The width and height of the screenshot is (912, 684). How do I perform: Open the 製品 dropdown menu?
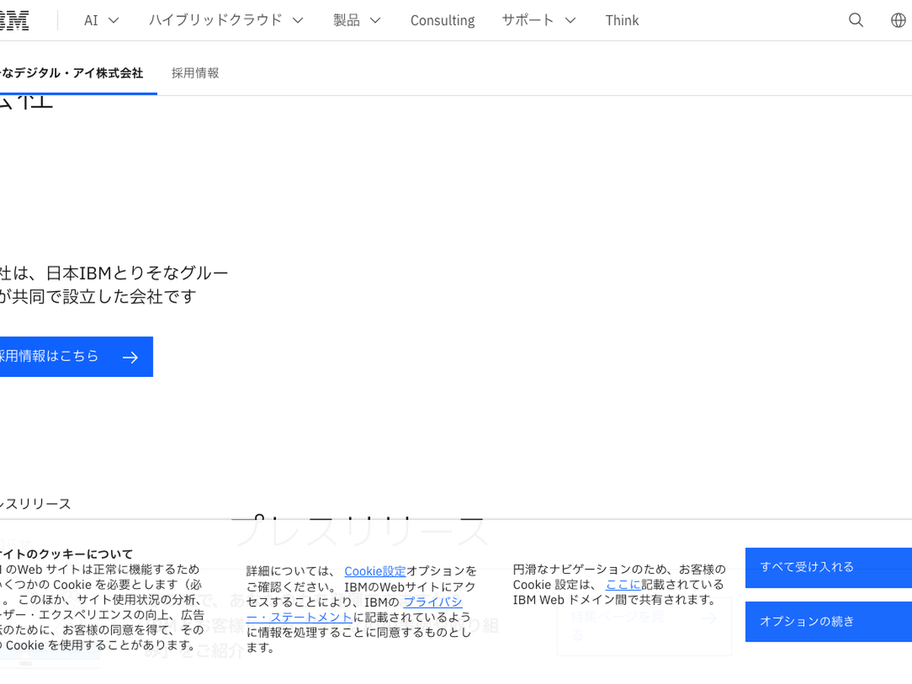coord(356,21)
